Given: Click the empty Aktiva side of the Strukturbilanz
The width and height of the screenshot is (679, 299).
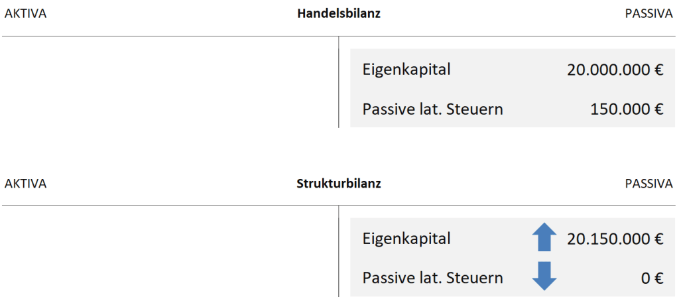Looking at the screenshot, I should coord(169,252).
